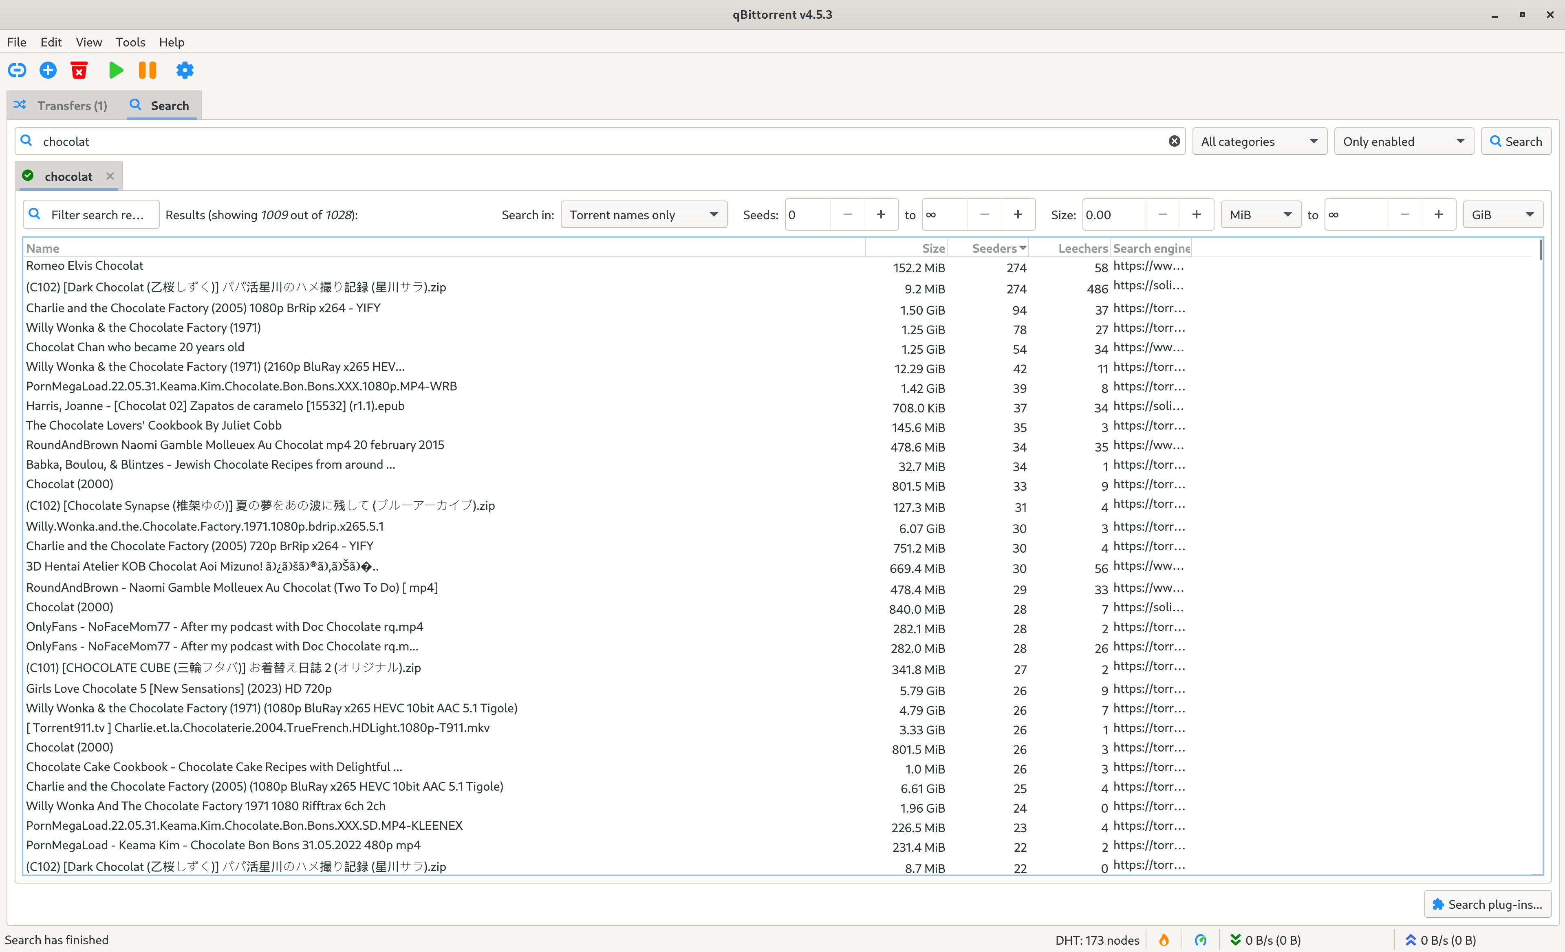
Task: Open the Only enabled plugins dropdown
Action: (1403, 141)
